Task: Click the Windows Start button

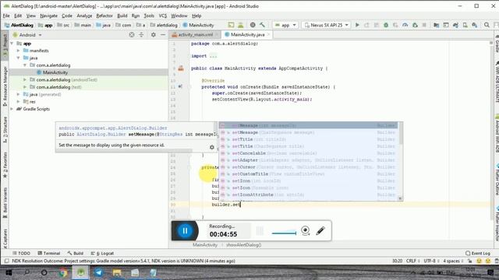Action: (9, 272)
